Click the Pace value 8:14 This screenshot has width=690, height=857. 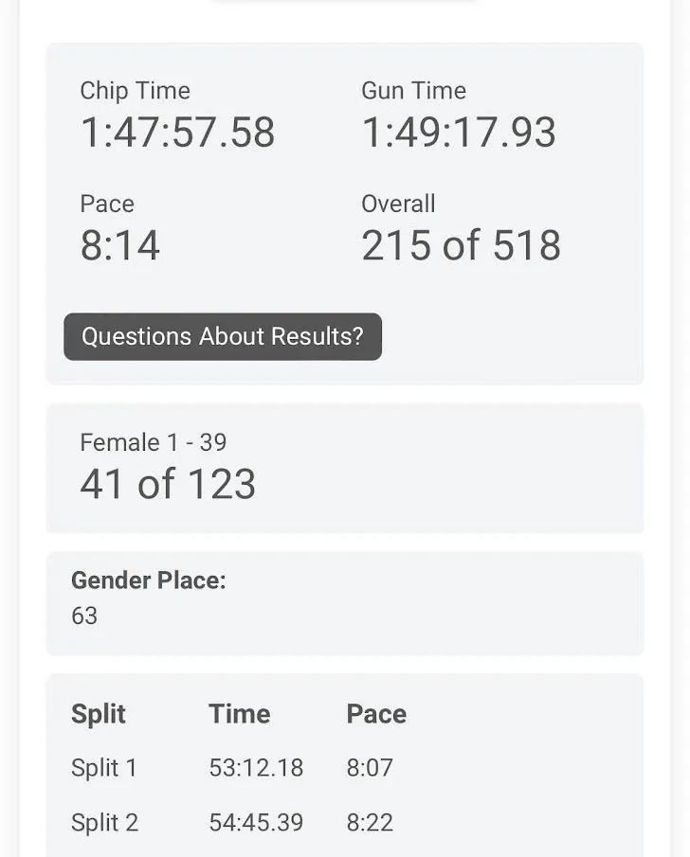120,245
